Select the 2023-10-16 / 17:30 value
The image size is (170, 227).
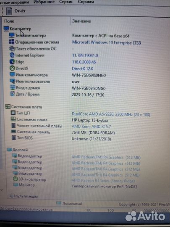pos(88,95)
